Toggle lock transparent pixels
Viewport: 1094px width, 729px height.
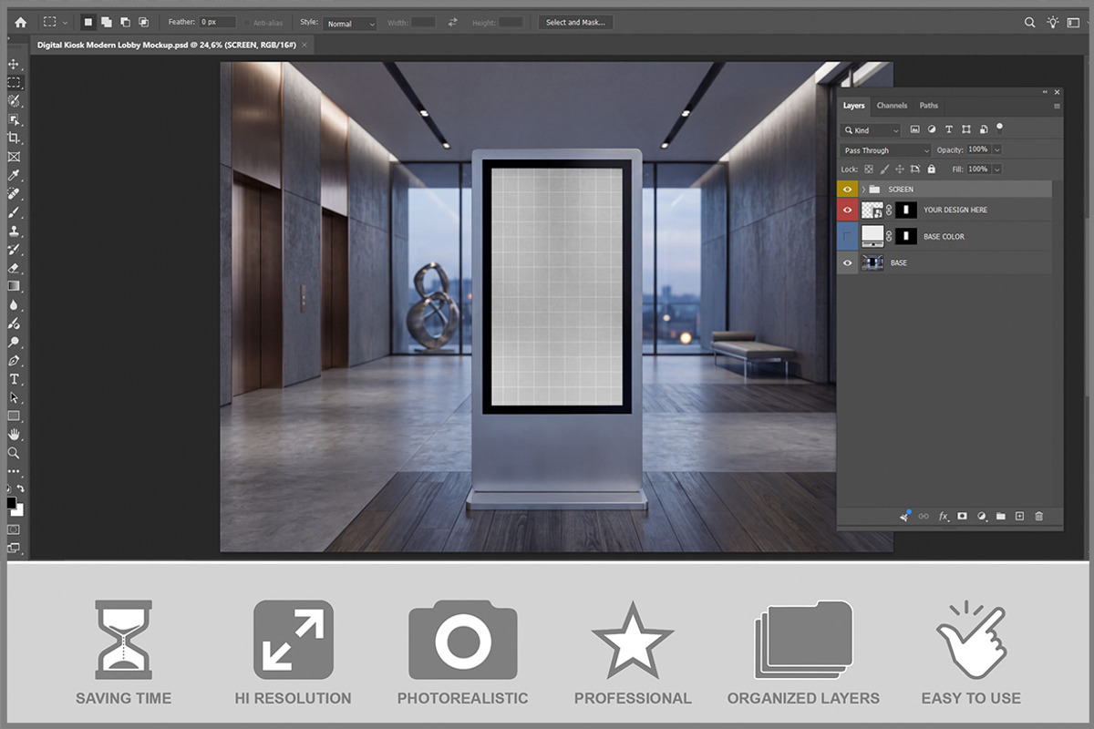[x=869, y=169]
